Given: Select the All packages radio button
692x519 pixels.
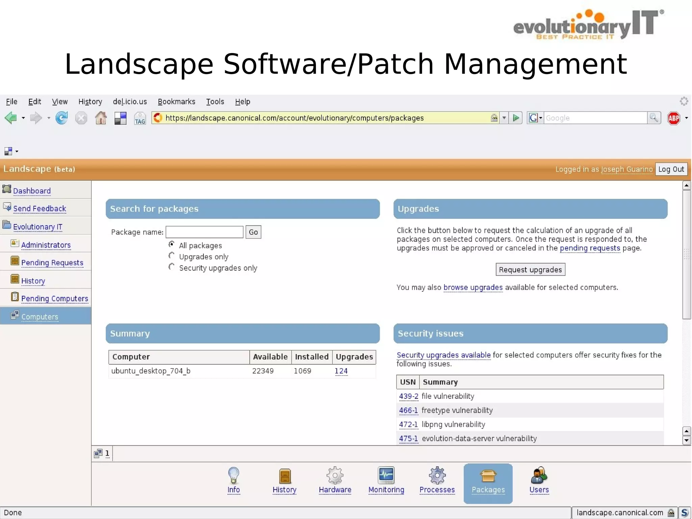Looking at the screenshot, I should pos(172,244).
